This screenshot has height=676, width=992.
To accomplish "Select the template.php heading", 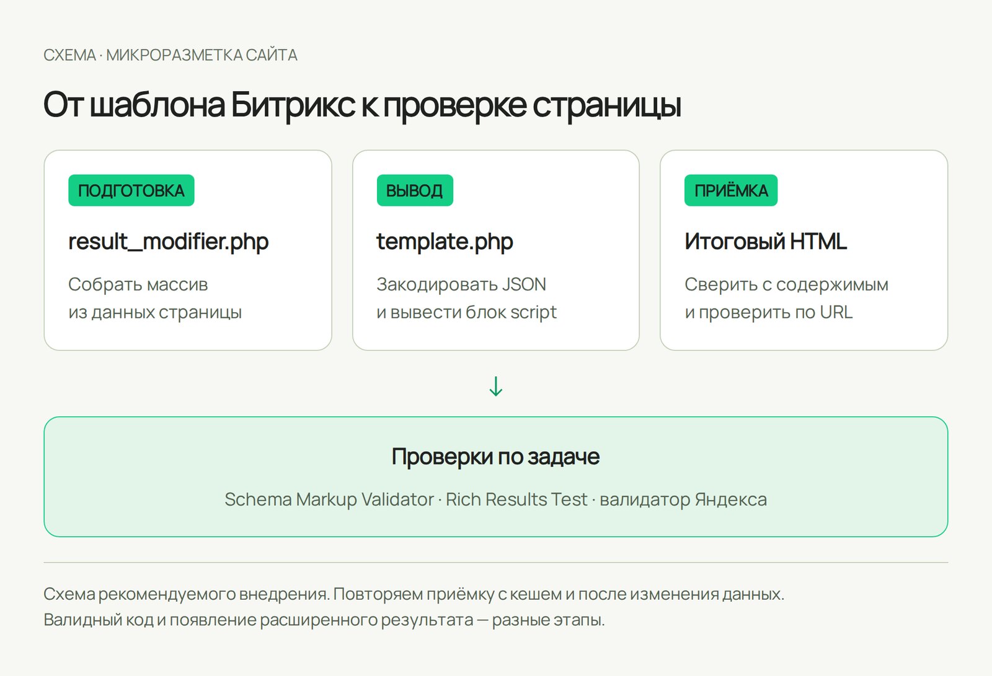I will click(445, 242).
